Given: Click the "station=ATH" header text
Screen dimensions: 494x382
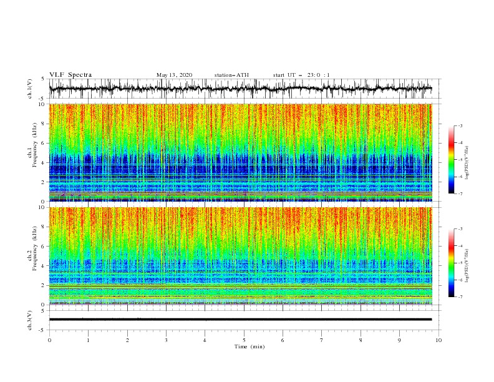Looking at the screenshot, I should point(231,75).
